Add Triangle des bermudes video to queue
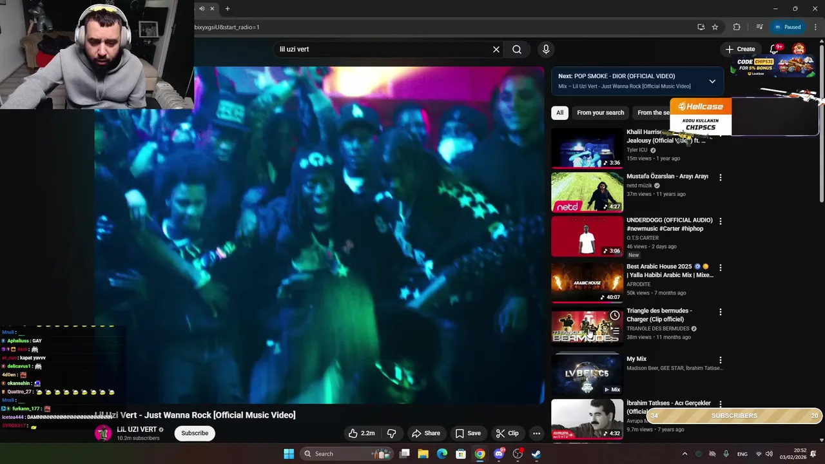This screenshot has height=464, width=825. (x=615, y=331)
